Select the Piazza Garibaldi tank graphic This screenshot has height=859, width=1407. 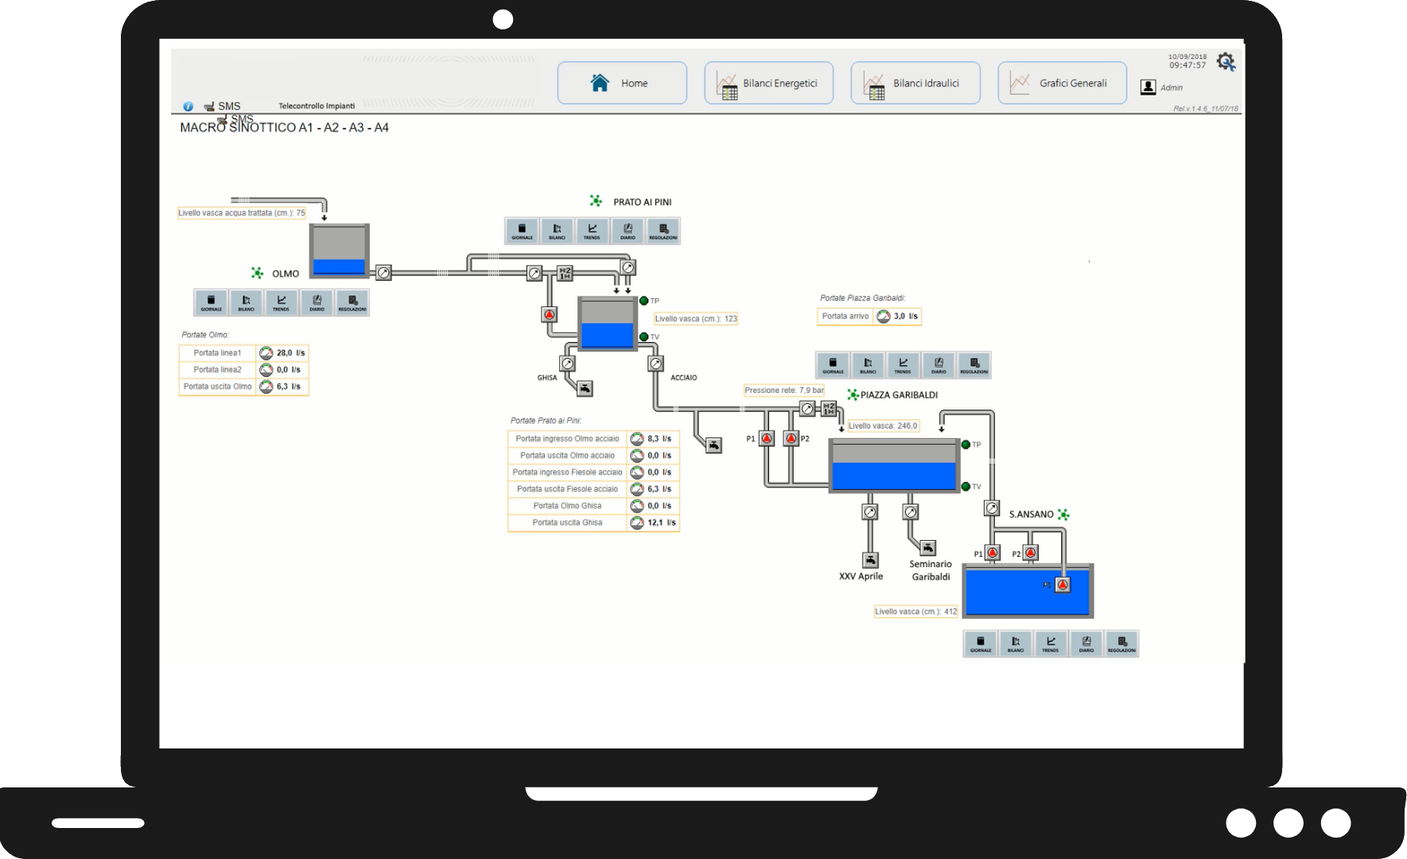tap(894, 465)
